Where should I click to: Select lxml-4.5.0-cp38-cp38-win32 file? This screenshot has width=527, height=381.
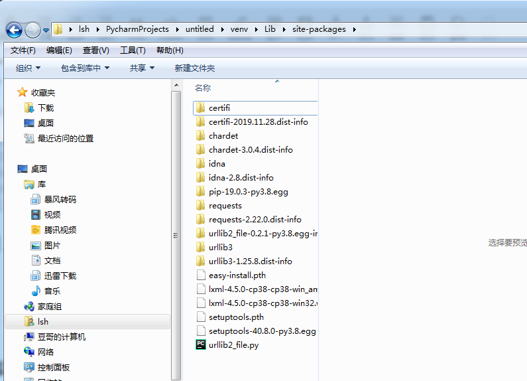(x=257, y=303)
